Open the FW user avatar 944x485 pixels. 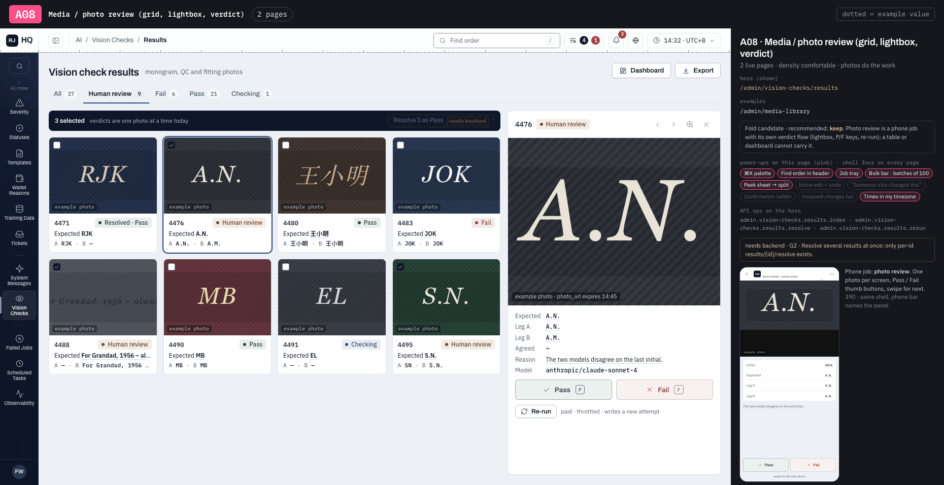coord(19,471)
